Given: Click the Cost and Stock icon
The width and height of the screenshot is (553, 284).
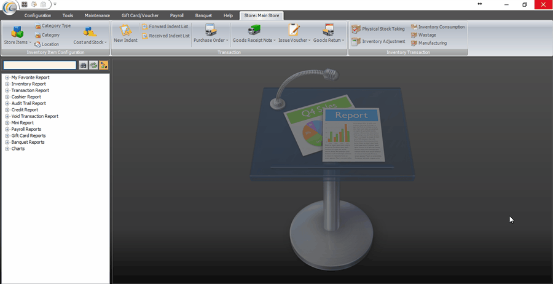Looking at the screenshot, I should (x=90, y=31).
